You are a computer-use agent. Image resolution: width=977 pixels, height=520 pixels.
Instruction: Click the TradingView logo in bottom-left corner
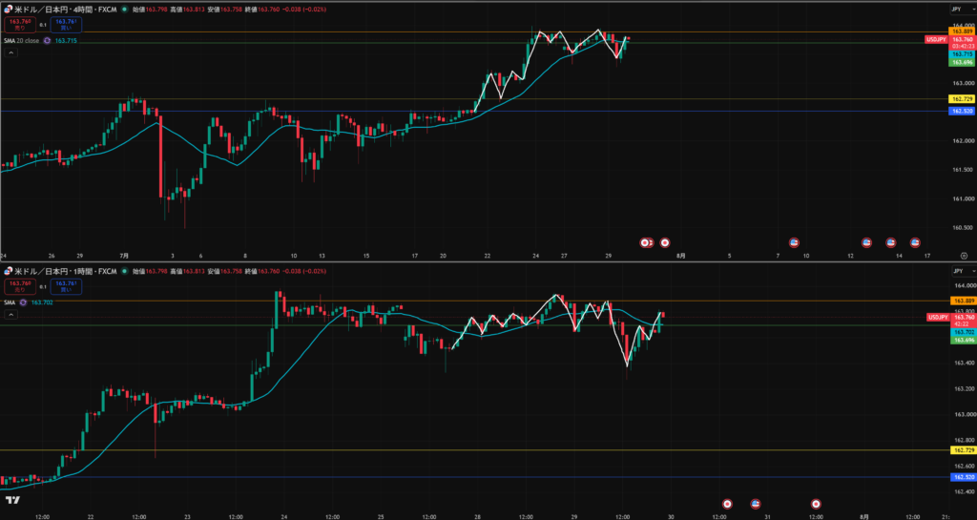tap(12, 500)
